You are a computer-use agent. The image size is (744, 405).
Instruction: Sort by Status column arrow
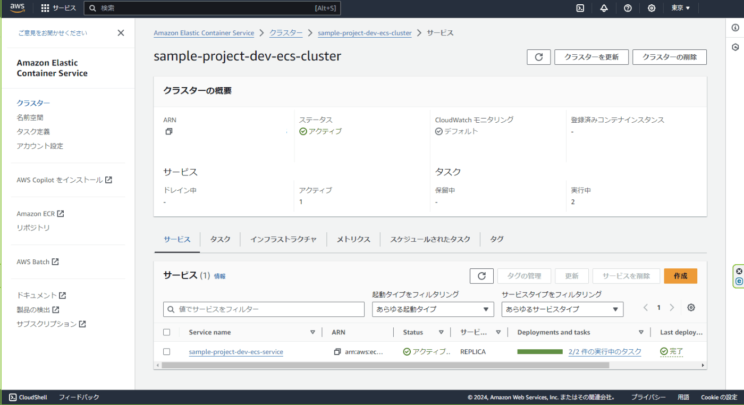tap(441, 332)
